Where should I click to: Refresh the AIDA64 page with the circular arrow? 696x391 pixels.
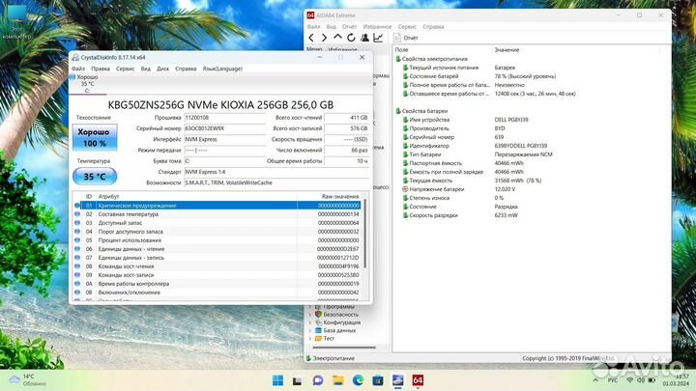(x=351, y=38)
